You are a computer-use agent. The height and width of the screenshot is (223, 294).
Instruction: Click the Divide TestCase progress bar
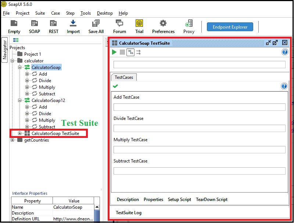pos(199,128)
